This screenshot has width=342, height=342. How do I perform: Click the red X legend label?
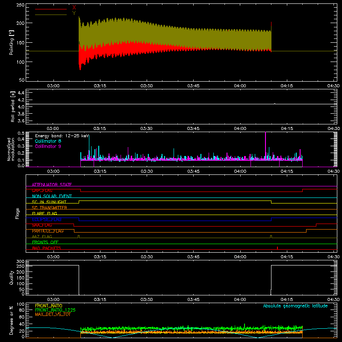pos(74,8)
